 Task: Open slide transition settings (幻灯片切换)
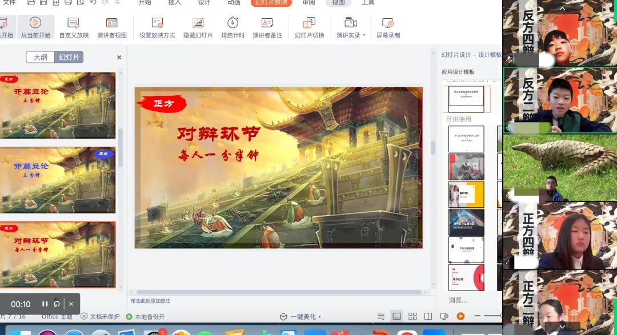(309, 27)
